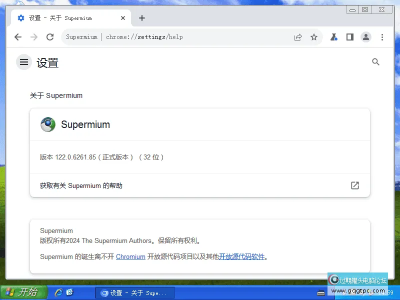Screen dimensions: 400x300
Task: Click the search icon on settings page
Action: (x=375, y=62)
